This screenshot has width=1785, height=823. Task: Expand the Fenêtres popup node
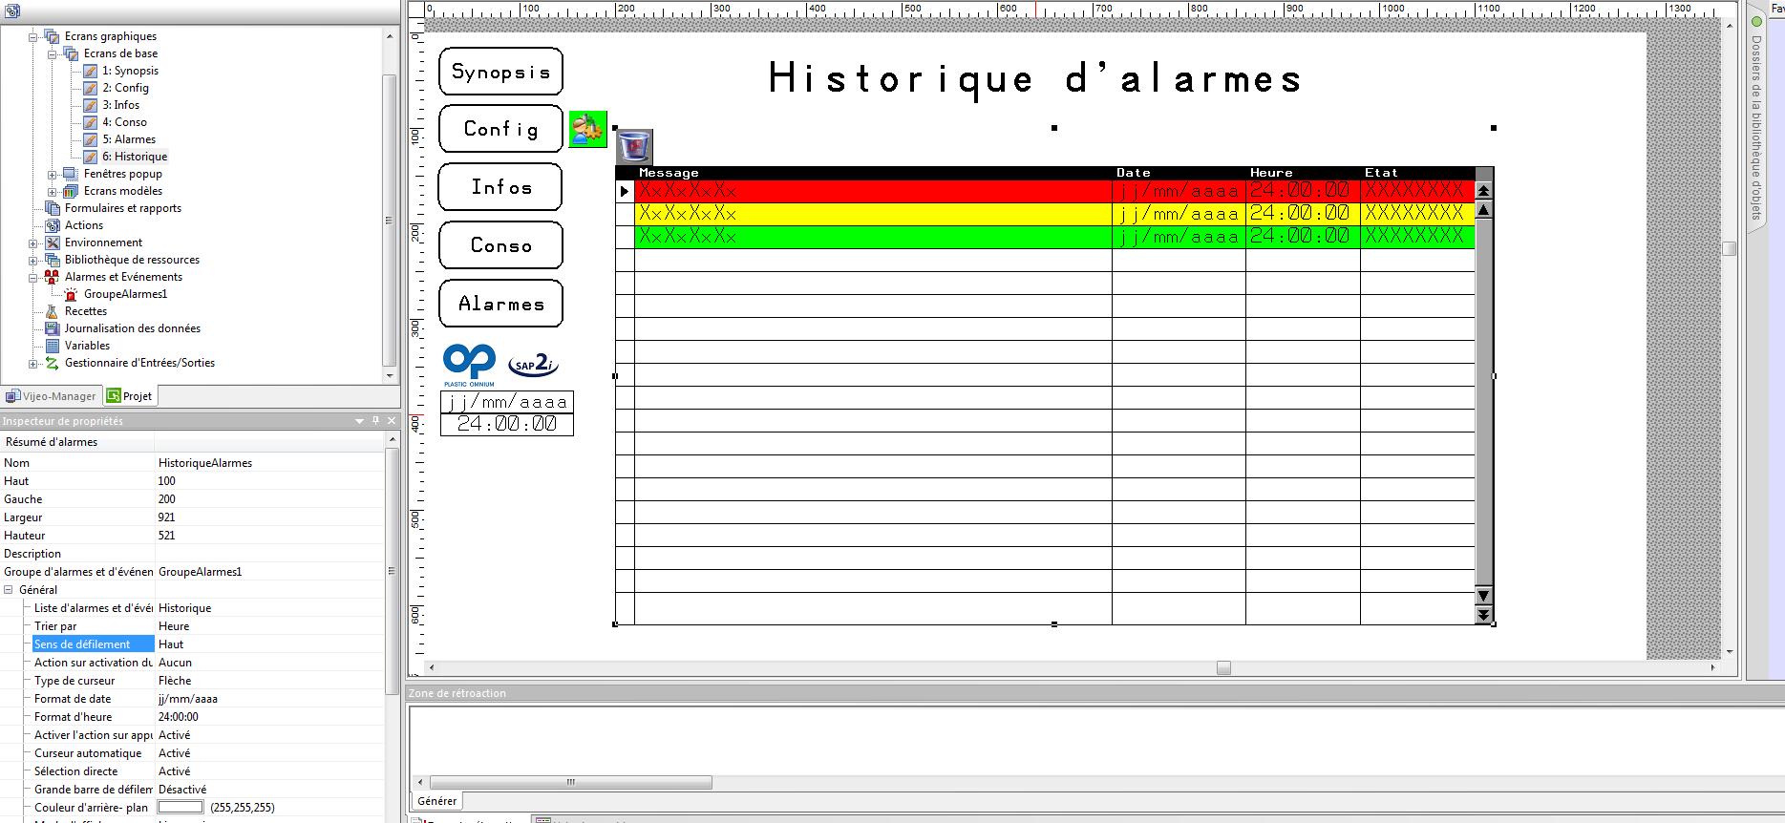click(53, 175)
